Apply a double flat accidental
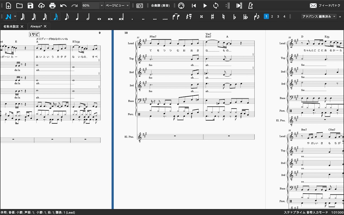Viewport: 344px width, 215px height. [245, 17]
